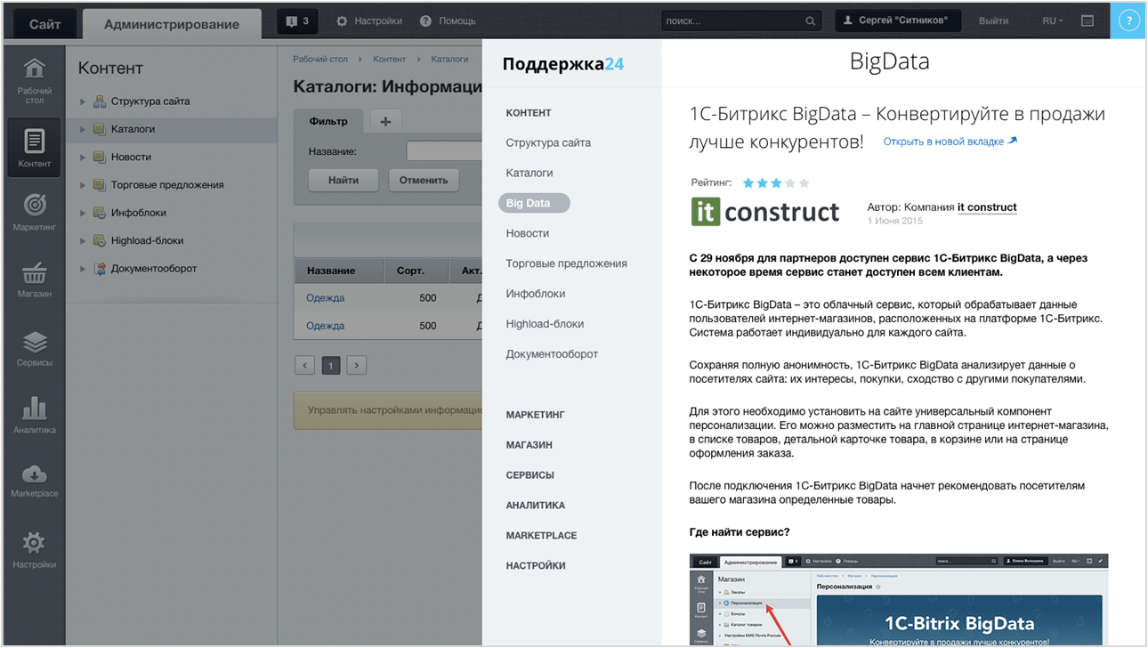Viewport: 1148px width, 648px height.
Task: Click the Помощь question mark icon in top bar
Action: [x=425, y=20]
